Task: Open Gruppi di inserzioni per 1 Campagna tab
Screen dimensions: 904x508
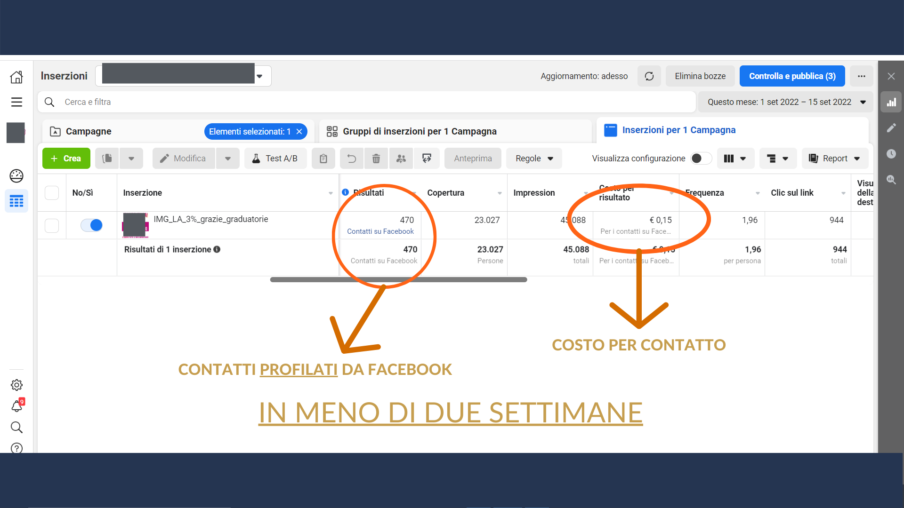Action: click(419, 132)
